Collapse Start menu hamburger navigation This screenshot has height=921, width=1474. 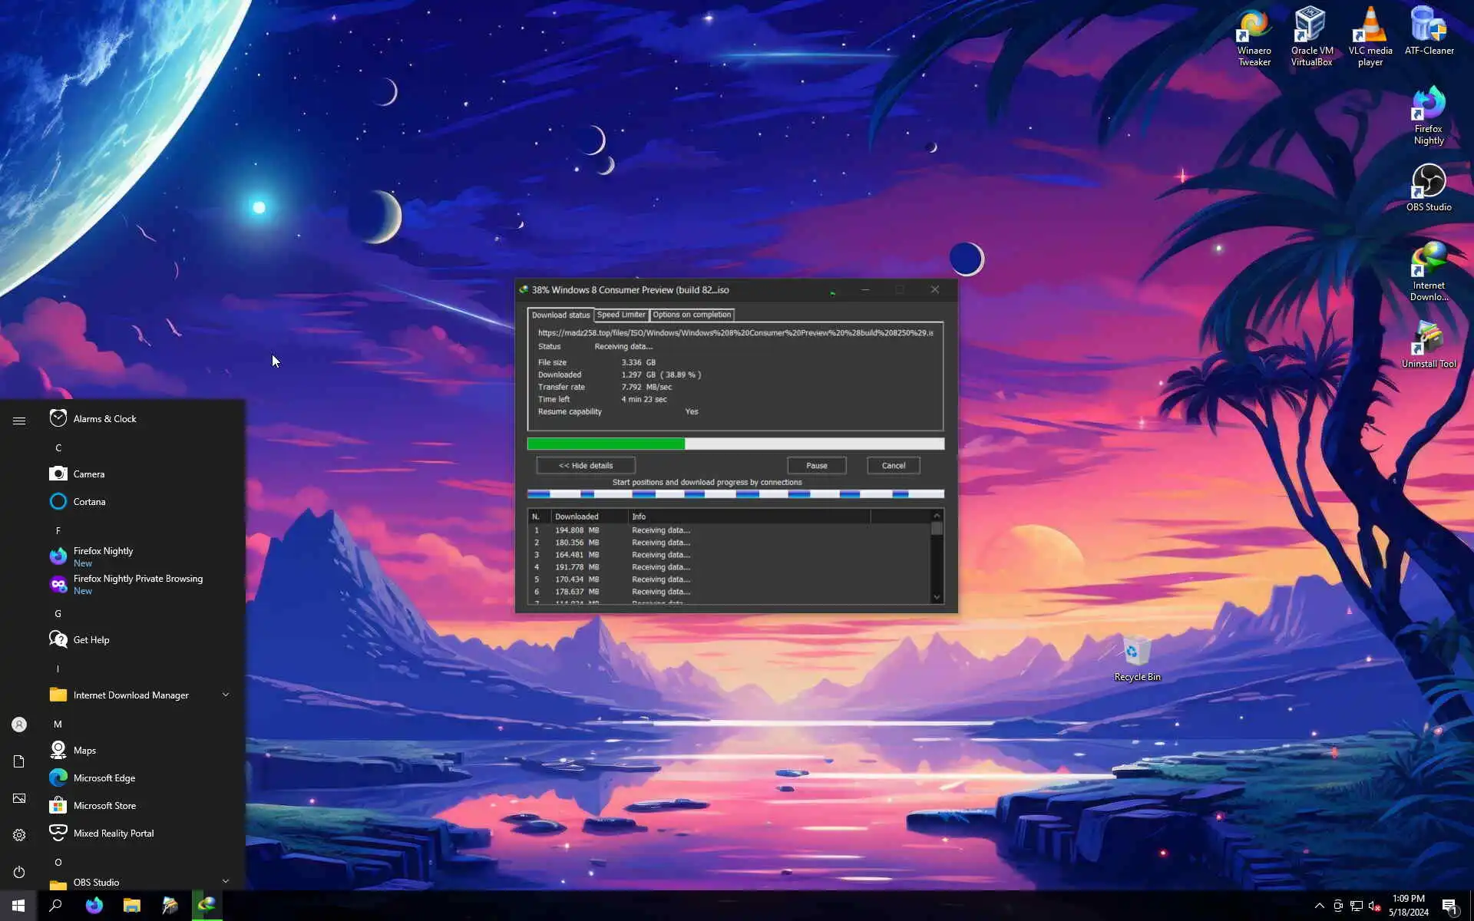19,420
